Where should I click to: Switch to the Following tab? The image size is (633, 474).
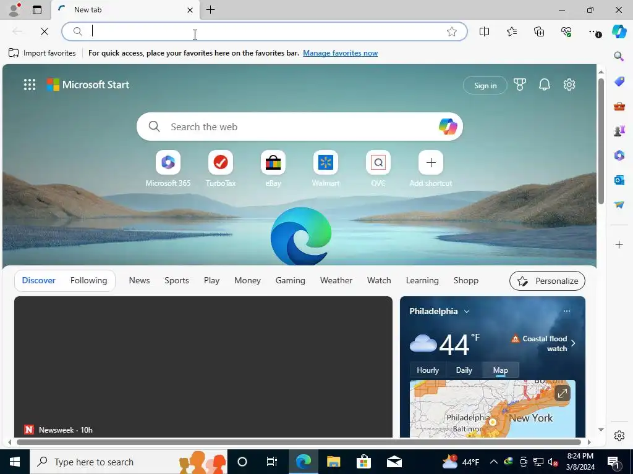pyautogui.click(x=88, y=281)
